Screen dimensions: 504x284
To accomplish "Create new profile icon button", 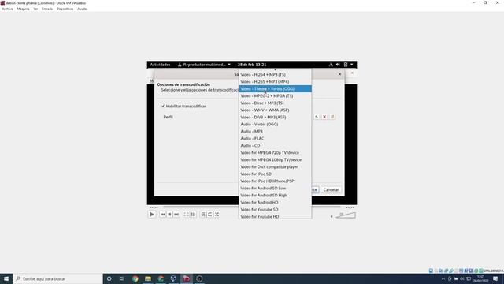I will [x=332, y=117].
